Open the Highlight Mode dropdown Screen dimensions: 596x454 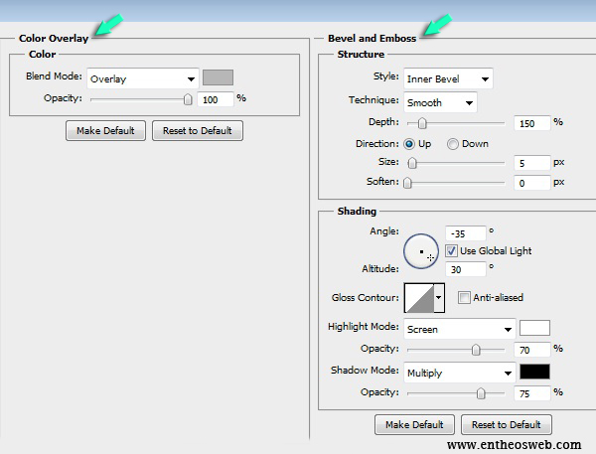pos(460,328)
